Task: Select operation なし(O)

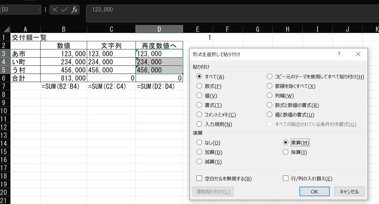Action: pos(208,143)
